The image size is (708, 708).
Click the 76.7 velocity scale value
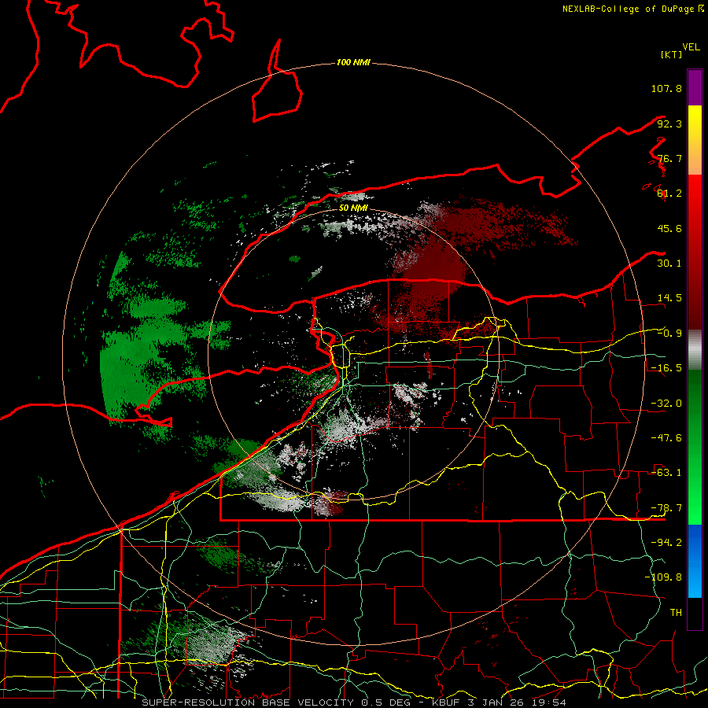coord(669,158)
